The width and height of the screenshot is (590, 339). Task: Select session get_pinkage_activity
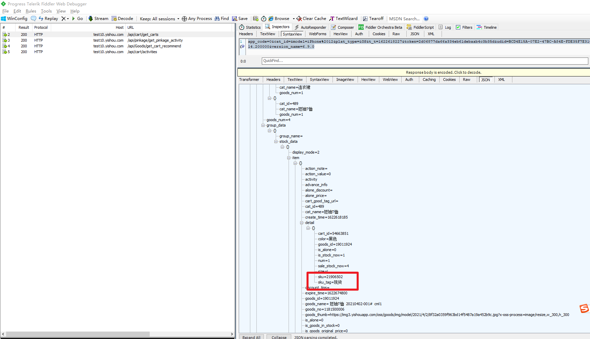(x=117, y=40)
